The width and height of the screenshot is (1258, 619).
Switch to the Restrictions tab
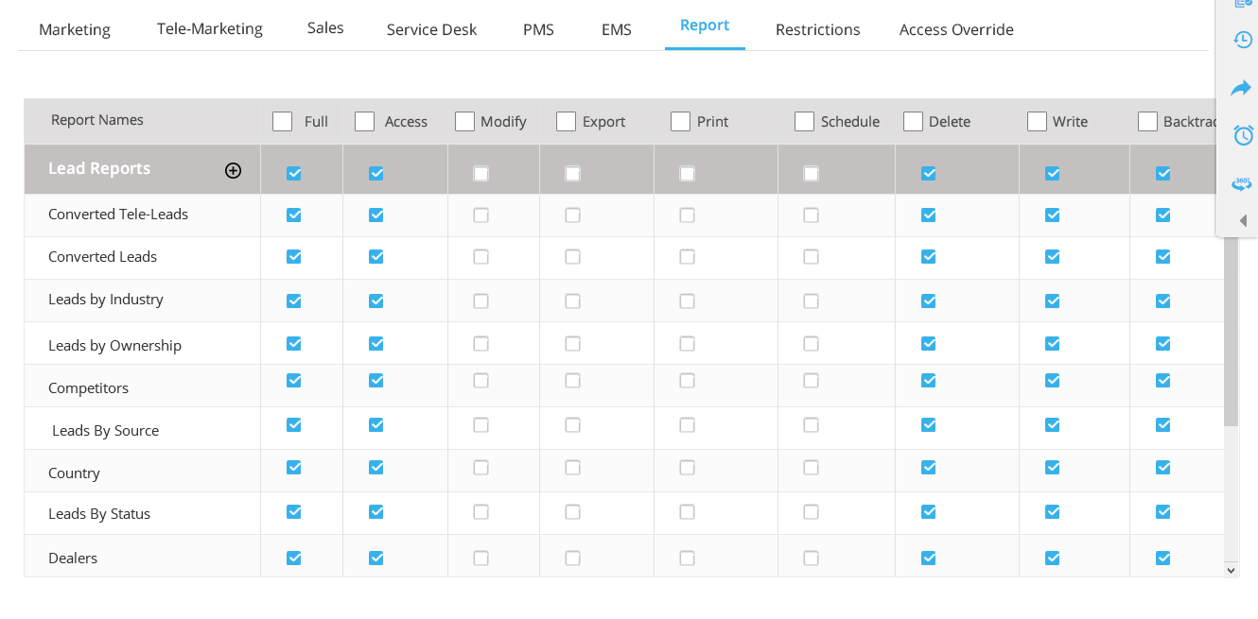coord(817,29)
